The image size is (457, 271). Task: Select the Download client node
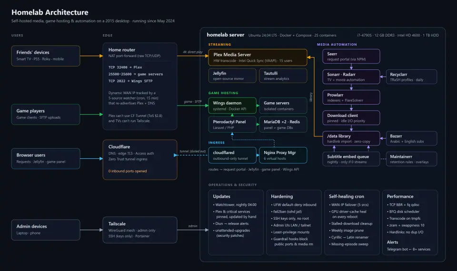351,118
